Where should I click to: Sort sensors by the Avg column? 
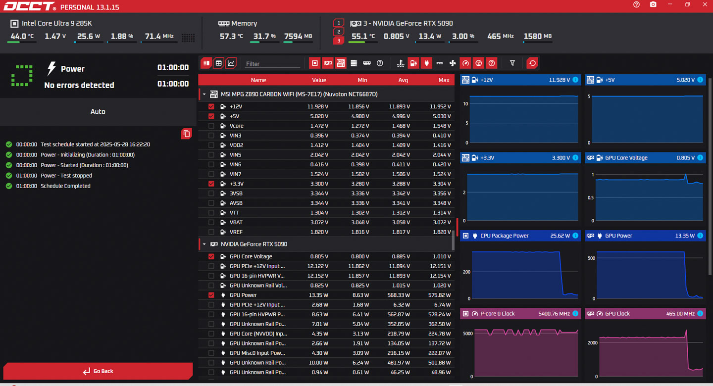403,80
